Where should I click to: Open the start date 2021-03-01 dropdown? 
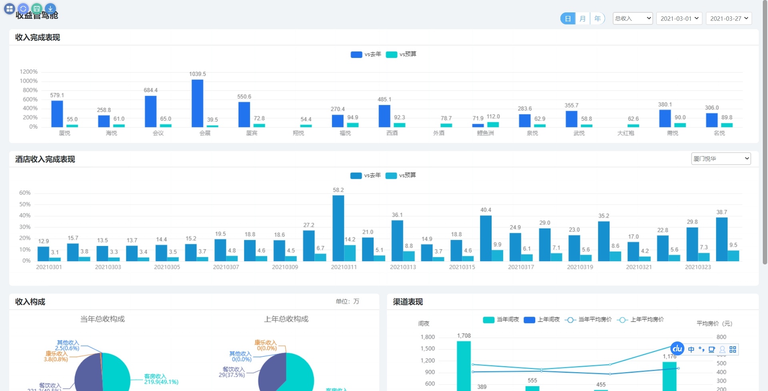[679, 18]
